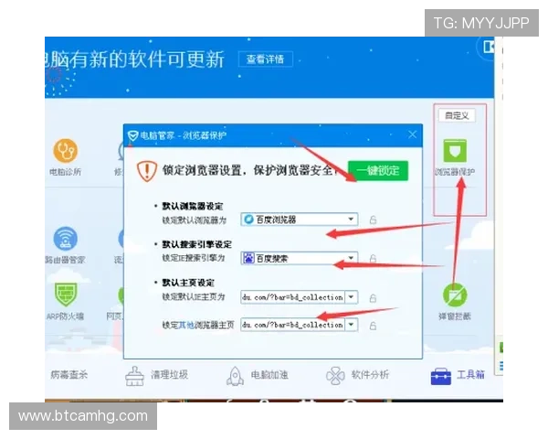The image size is (548, 439).
Task: Open 电脑诊所 clinic icon
Action: click(x=66, y=151)
